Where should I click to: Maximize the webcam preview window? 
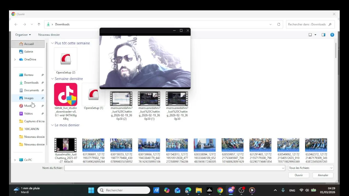(x=181, y=30)
